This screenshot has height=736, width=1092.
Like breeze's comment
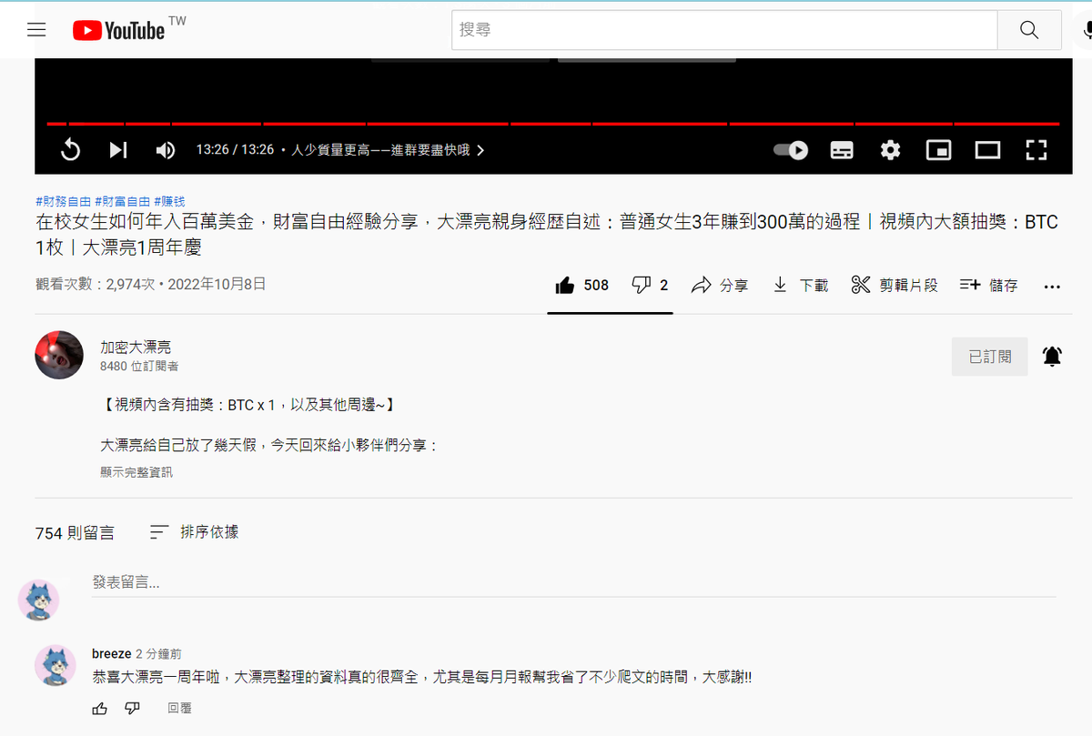100,708
